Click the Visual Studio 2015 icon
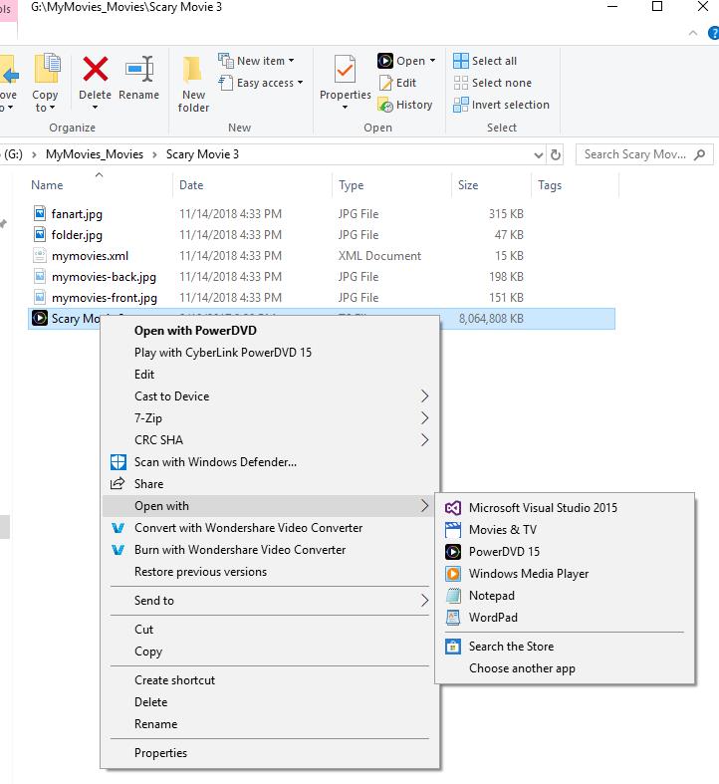 [452, 508]
